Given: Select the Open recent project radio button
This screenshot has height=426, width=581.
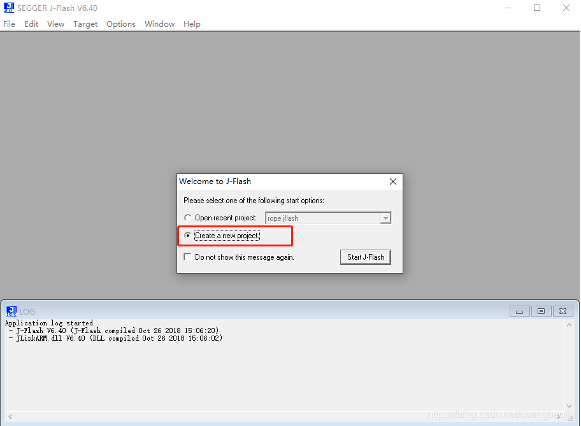Looking at the screenshot, I should pyautogui.click(x=188, y=217).
